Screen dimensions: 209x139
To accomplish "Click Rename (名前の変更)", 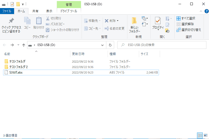I will pos(114,28).
